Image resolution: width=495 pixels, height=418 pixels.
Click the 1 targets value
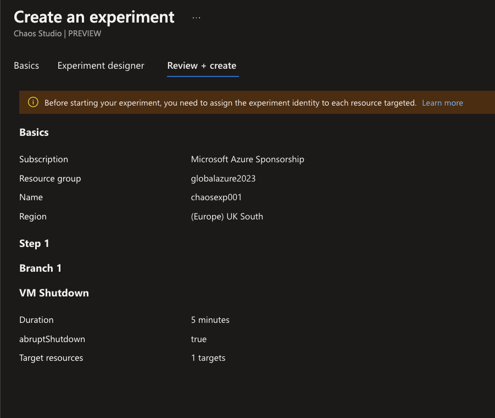click(208, 358)
